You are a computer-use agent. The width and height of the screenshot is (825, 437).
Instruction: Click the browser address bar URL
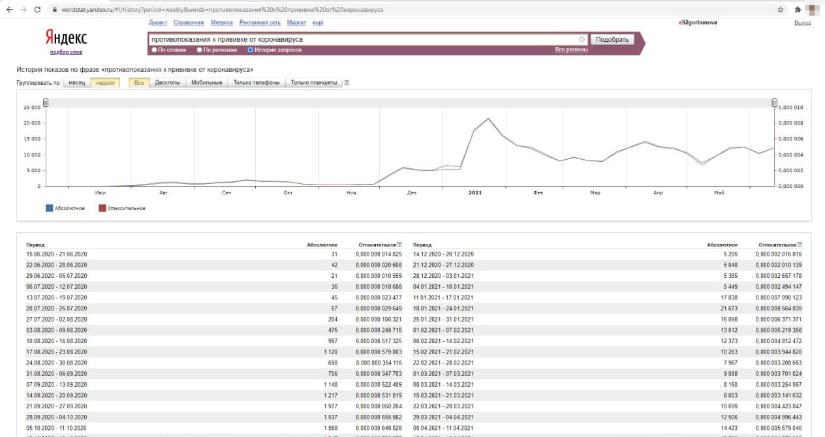pyautogui.click(x=222, y=10)
